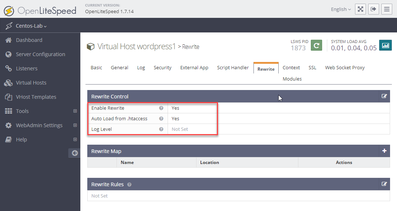
Task: Click the Tools sidebar label
Action: pos(22,111)
